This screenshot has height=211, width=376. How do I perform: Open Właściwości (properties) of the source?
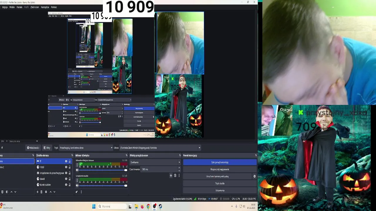click(33, 148)
